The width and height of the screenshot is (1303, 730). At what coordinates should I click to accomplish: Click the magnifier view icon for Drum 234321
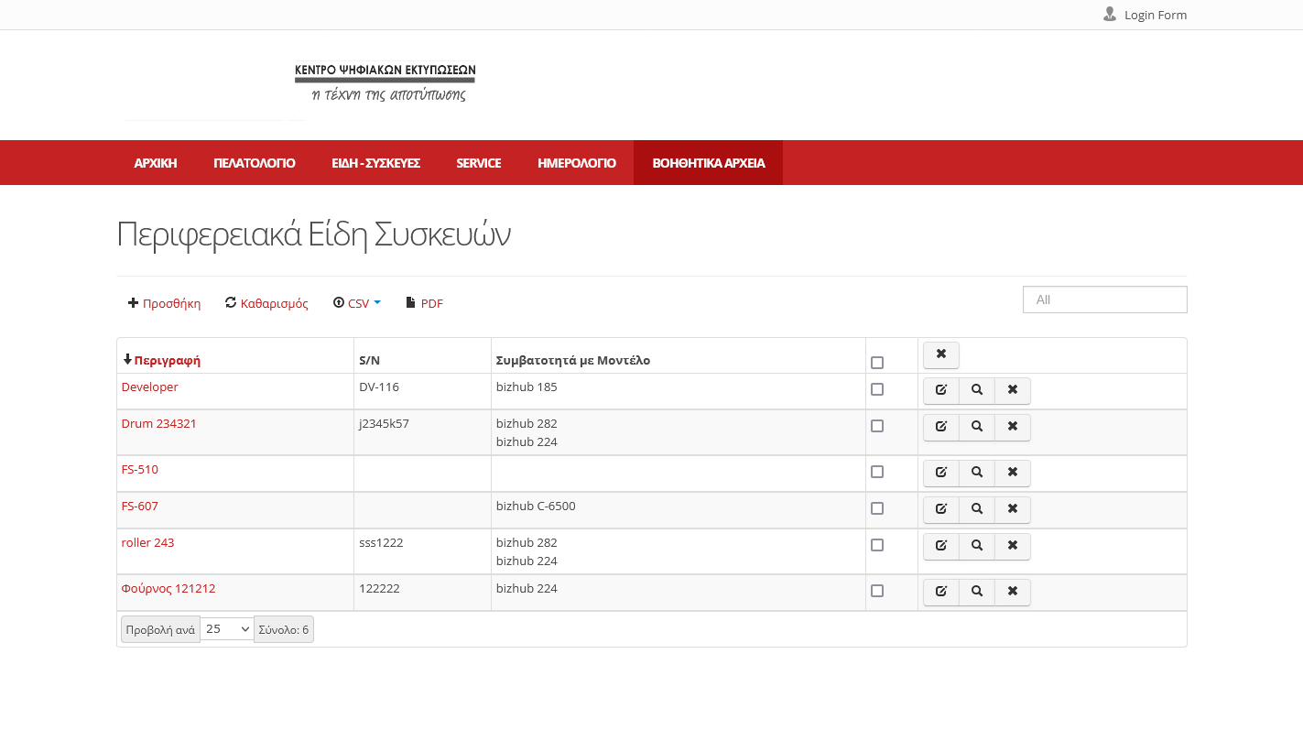pos(977,427)
